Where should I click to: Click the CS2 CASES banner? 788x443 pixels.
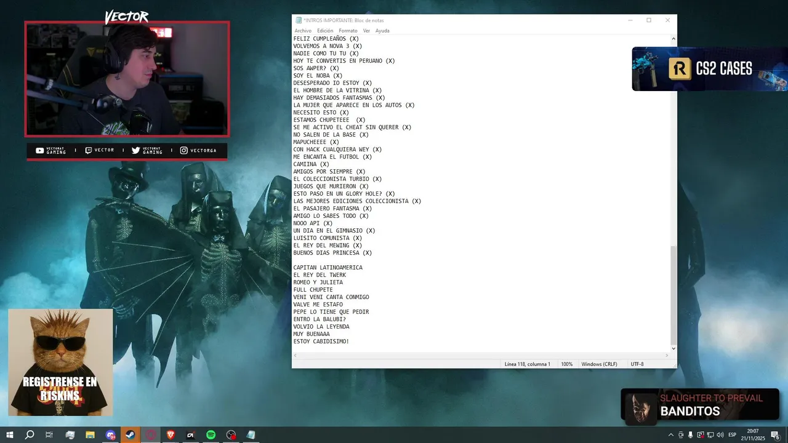[710, 69]
